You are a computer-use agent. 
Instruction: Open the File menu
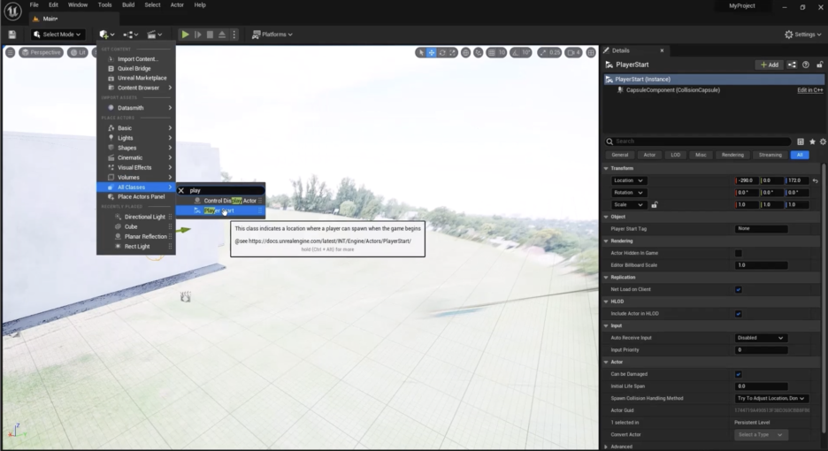coord(34,4)
